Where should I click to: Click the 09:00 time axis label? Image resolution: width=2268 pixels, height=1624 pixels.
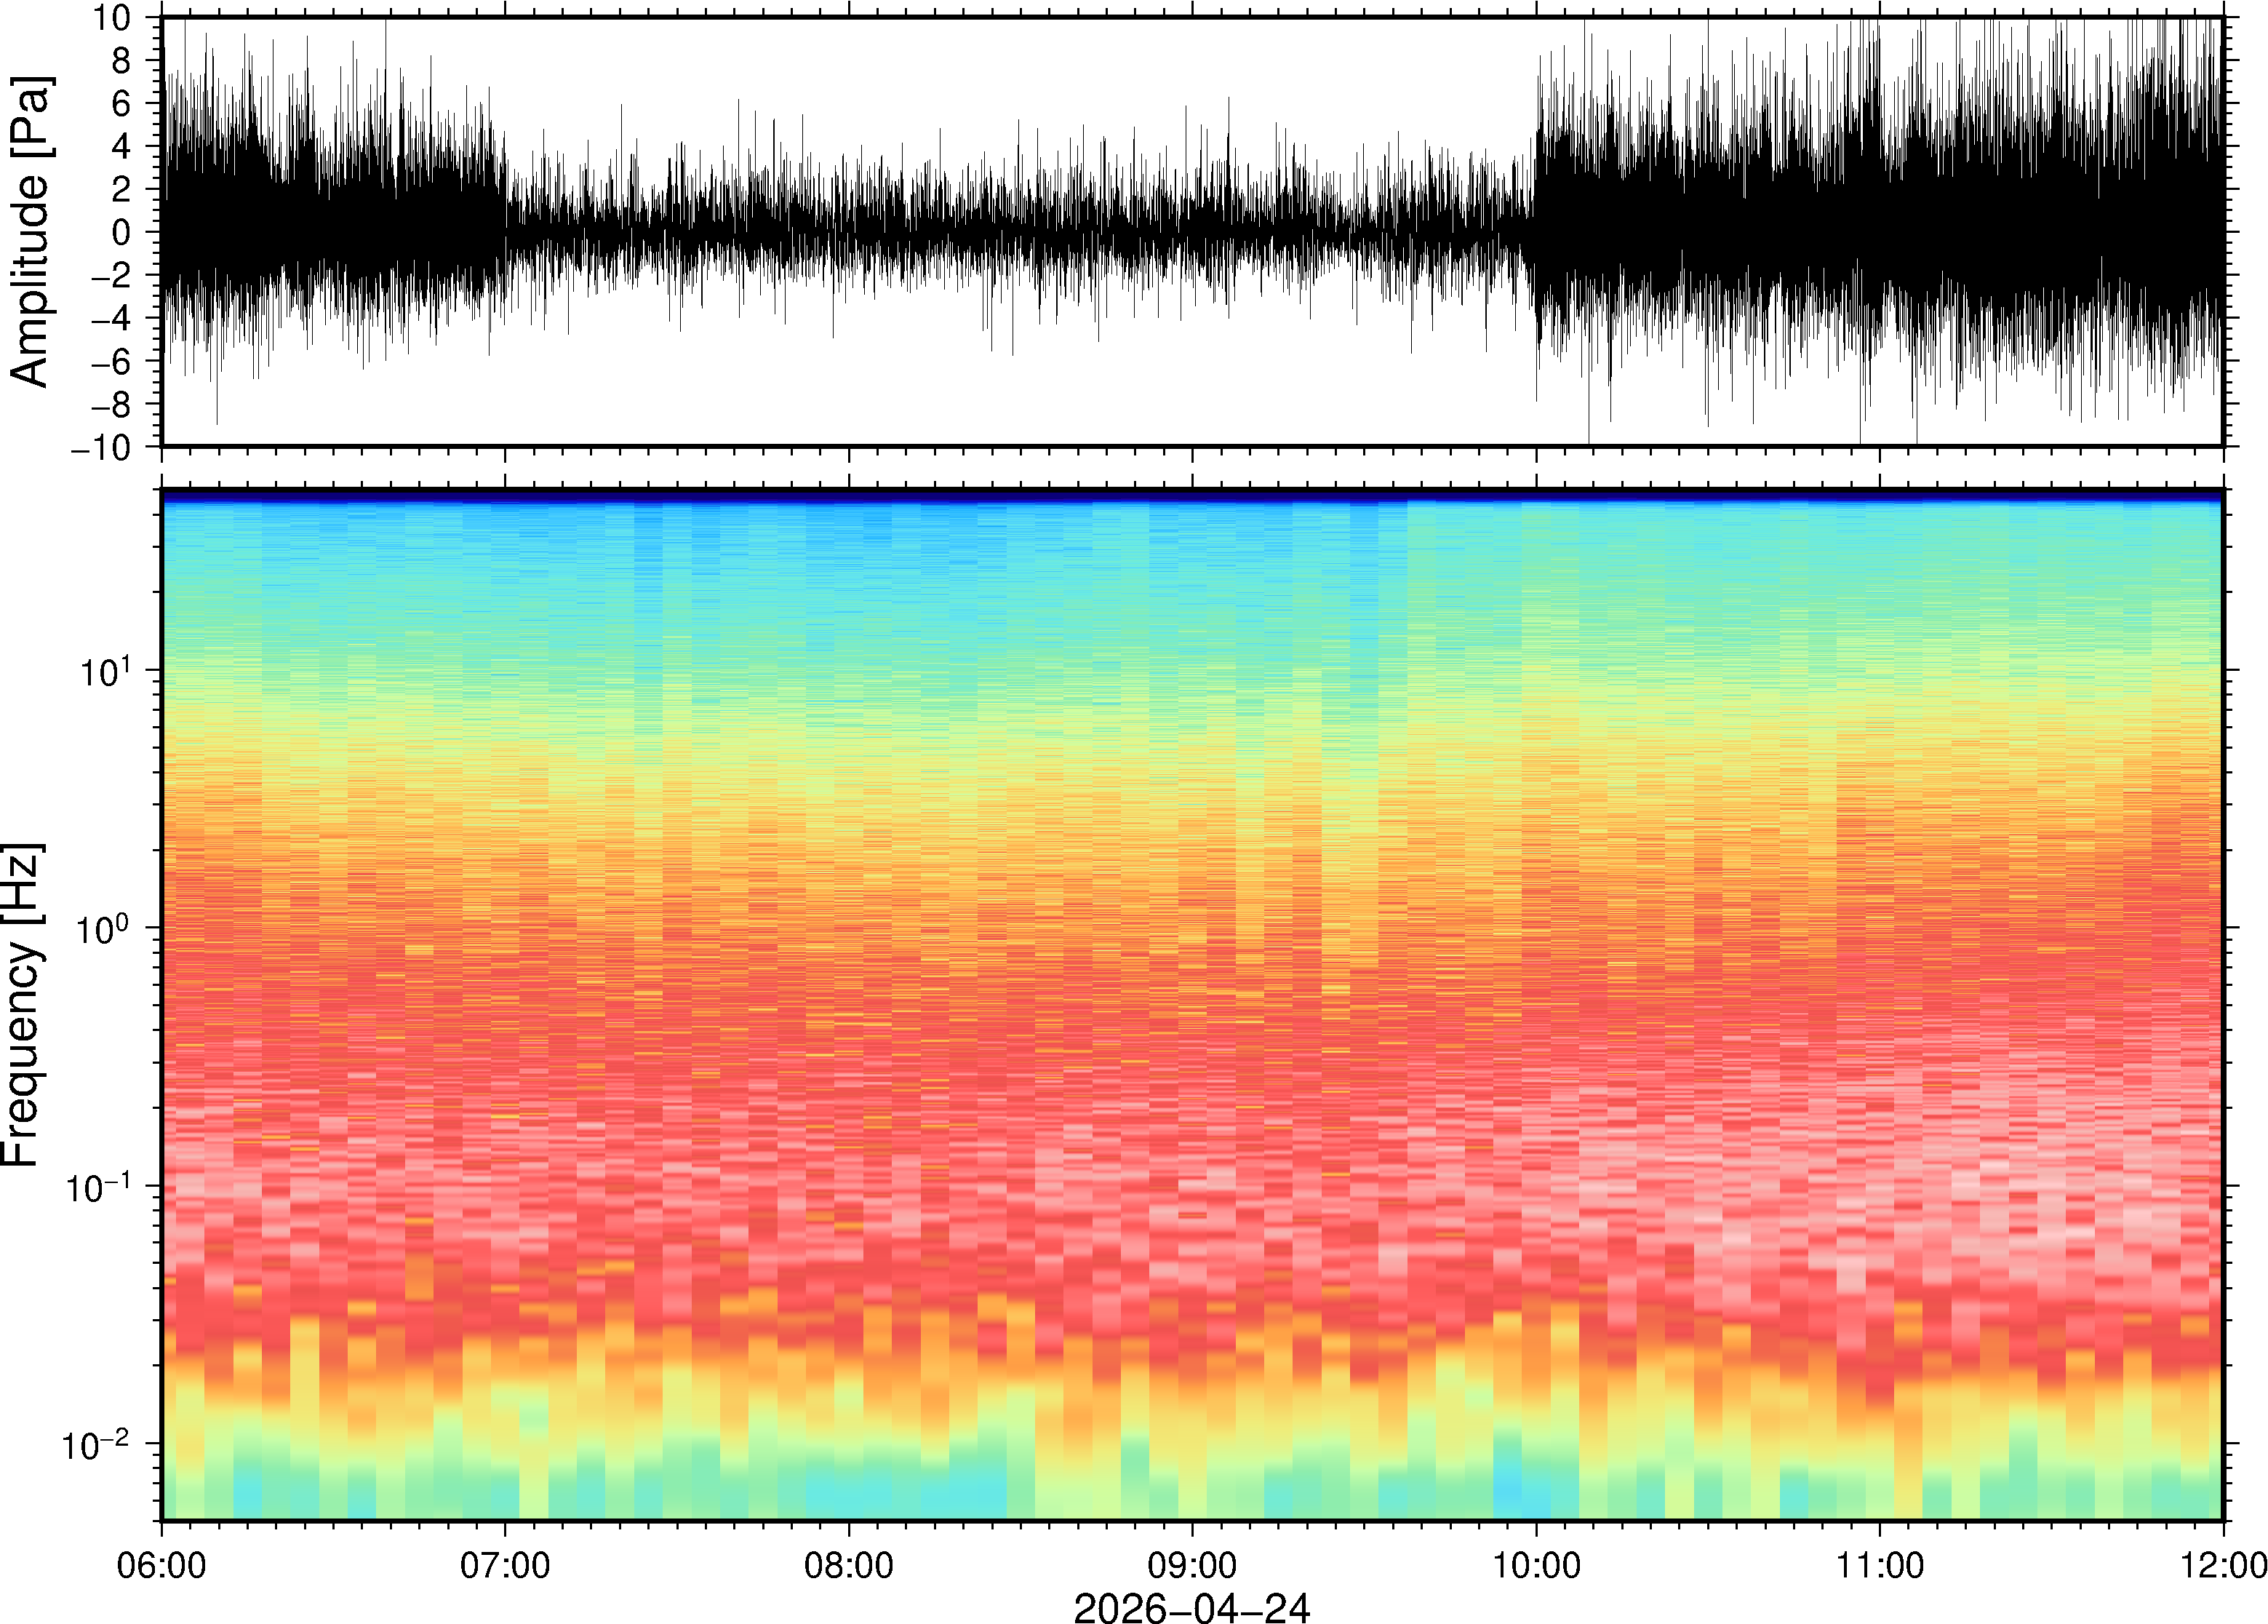(1192, 1564)
